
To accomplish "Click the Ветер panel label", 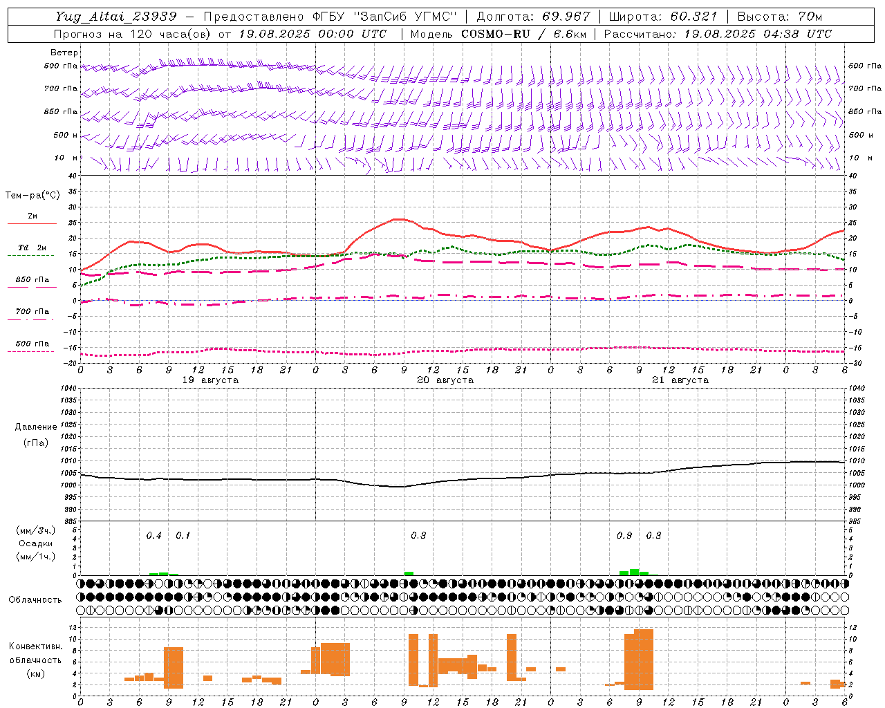I will point(64,53).
